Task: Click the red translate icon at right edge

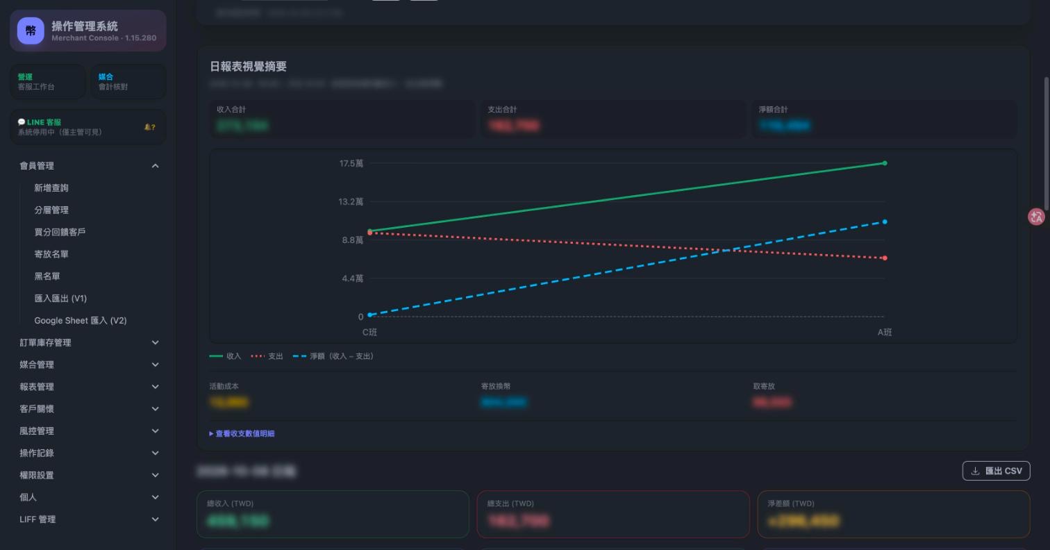Action: pos(1036,217)
